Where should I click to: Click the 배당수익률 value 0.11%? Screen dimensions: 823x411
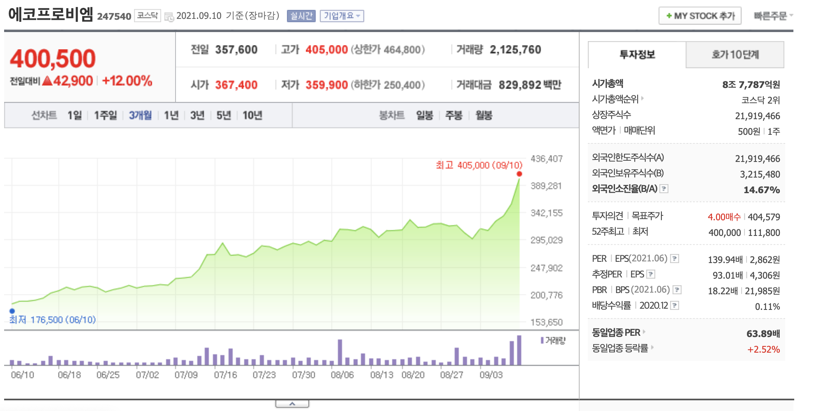click(767, 307)
